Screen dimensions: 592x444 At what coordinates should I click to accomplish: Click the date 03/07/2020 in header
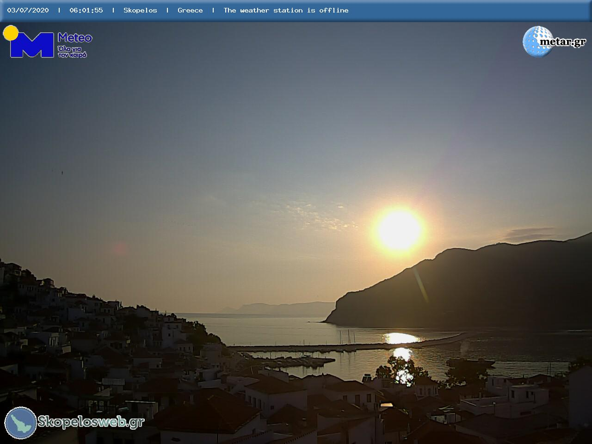click(28, 10)
